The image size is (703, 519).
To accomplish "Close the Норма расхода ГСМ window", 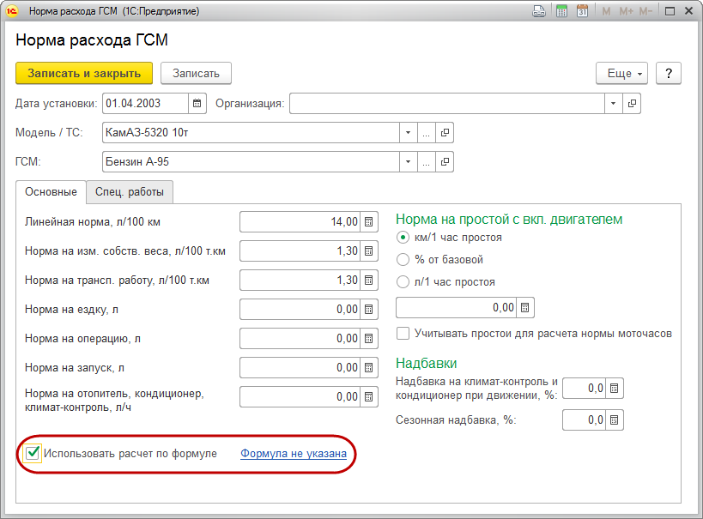I will click(689, 11).
